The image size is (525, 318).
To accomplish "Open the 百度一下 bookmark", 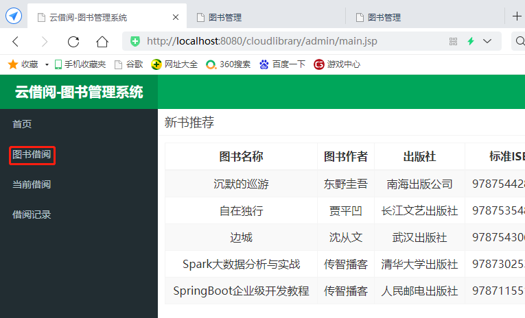I will coord(282,64).
